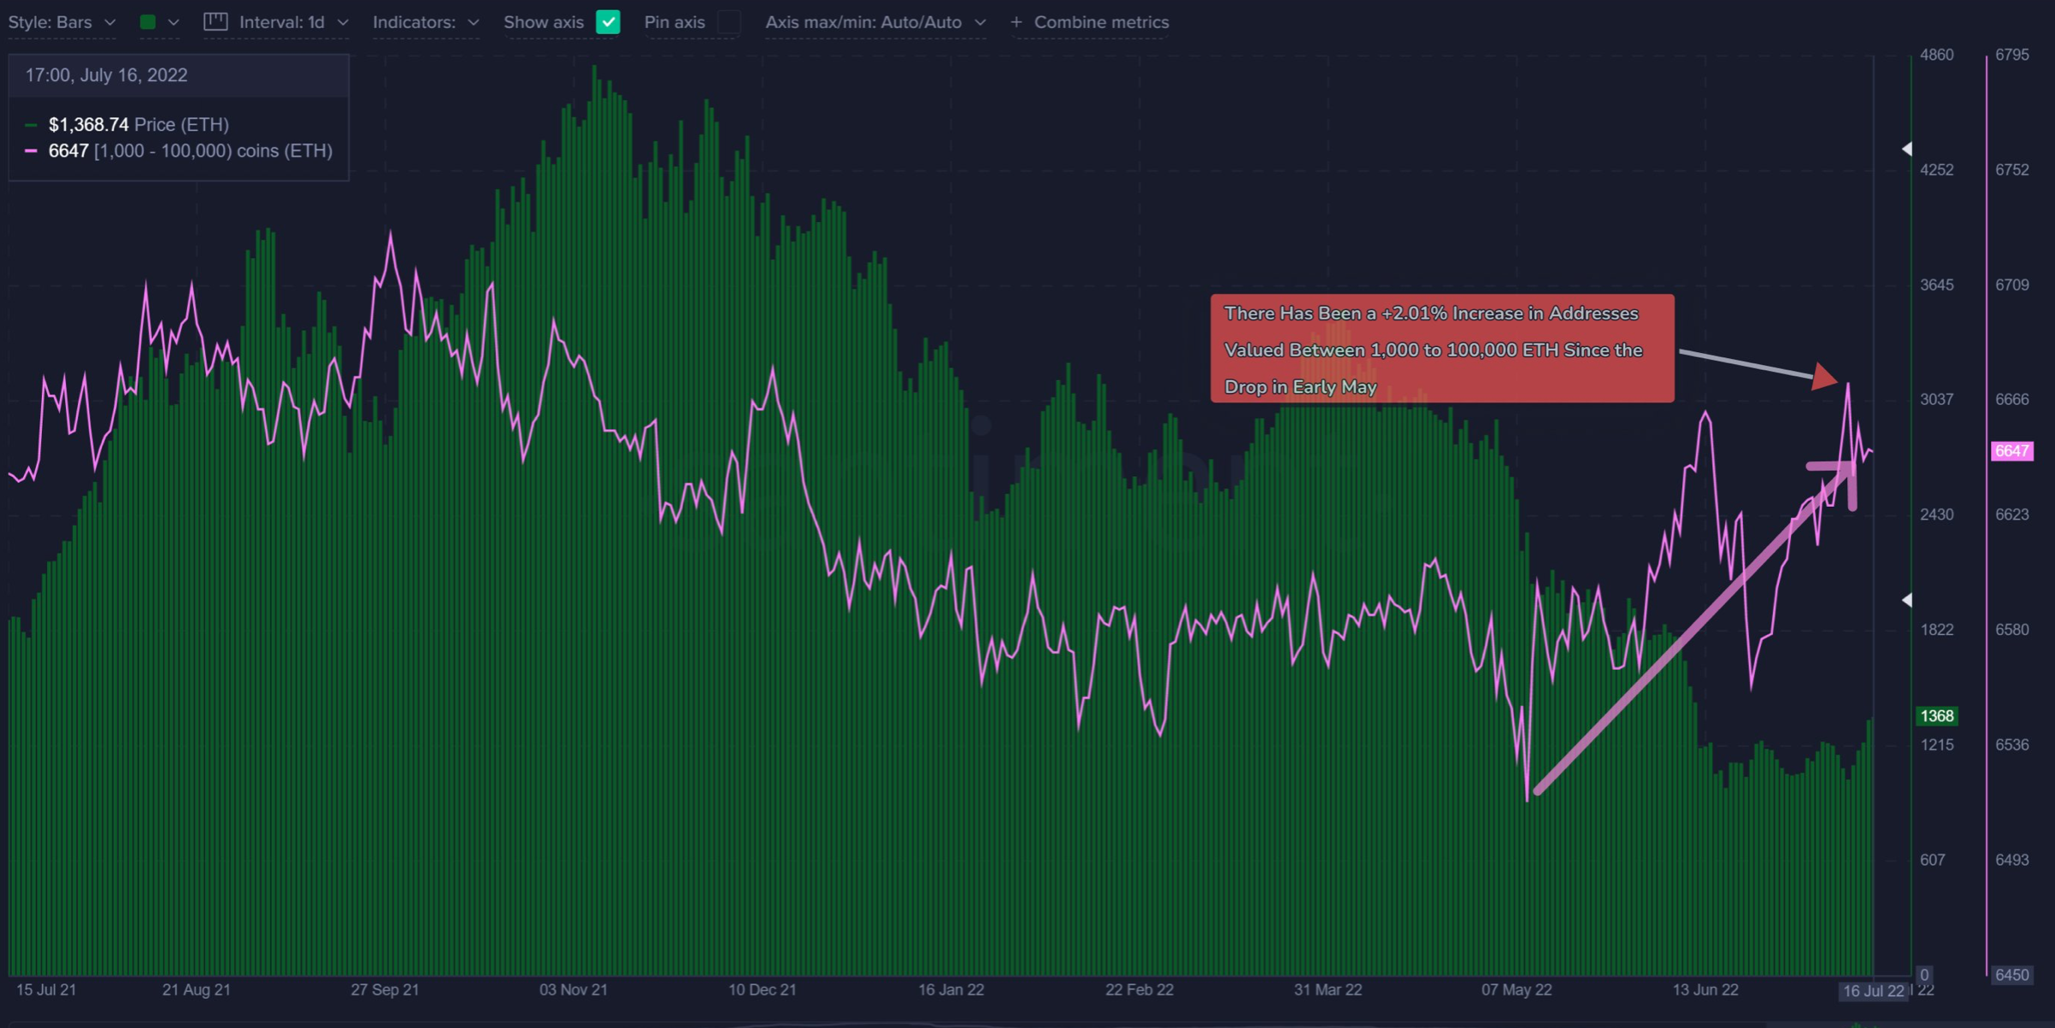Enable the Pin axis checkbox

tap(728, 22)
